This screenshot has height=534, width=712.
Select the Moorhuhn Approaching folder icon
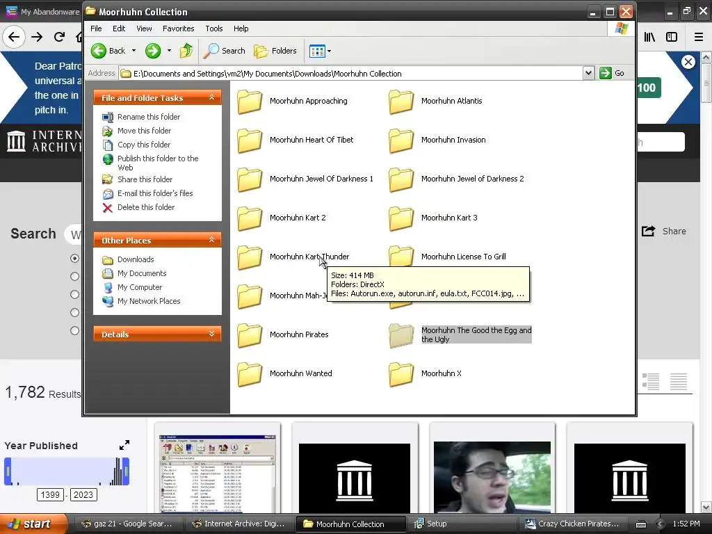point(250,102)
